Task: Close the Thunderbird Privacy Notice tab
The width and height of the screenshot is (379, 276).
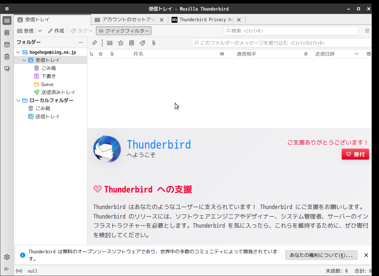Action: [239, 20]
